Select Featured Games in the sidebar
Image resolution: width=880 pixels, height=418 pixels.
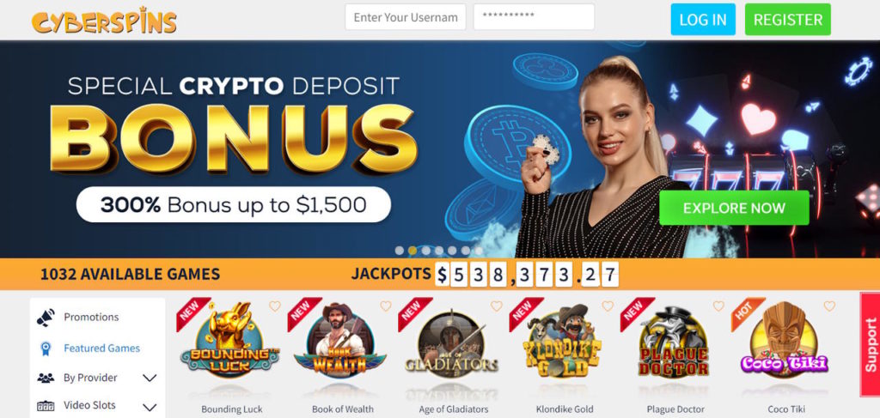[101, 348]
